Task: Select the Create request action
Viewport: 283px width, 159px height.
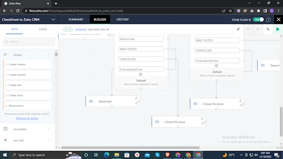Action: point(27,75)
